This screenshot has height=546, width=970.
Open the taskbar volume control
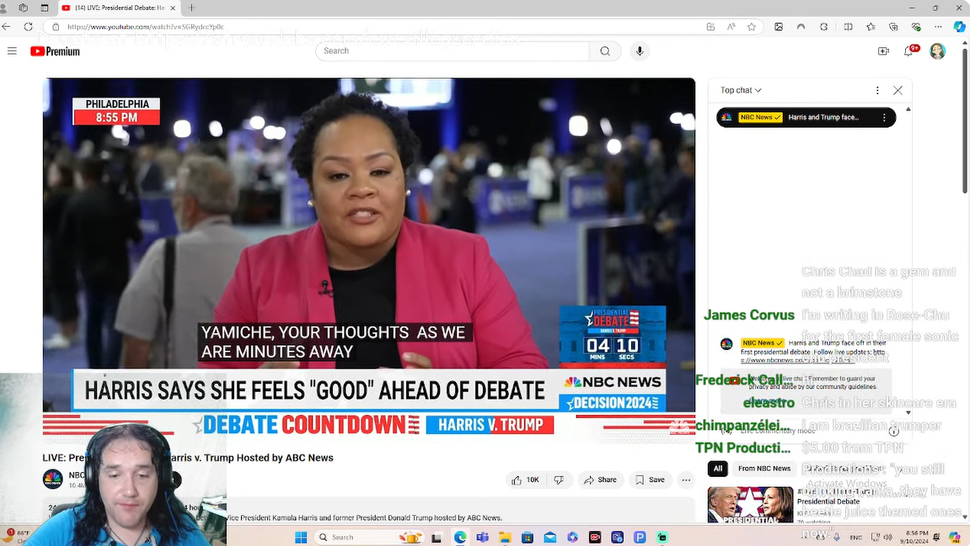tap(887, 538)
